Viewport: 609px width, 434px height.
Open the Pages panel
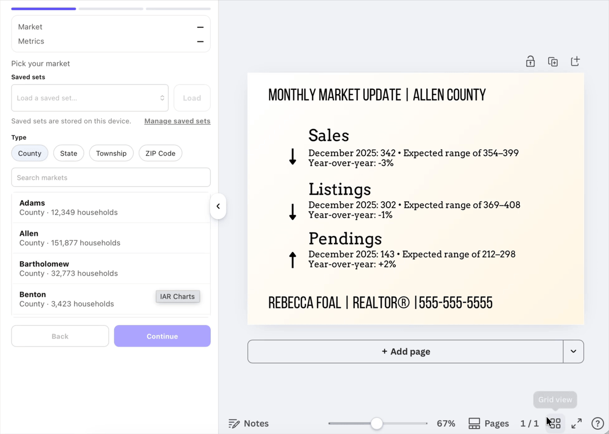coord(488,423)
